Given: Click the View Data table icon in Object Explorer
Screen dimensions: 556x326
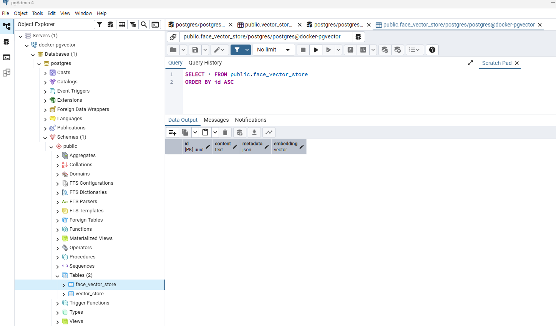Looking at the screenshot, I should pos(122,25).
